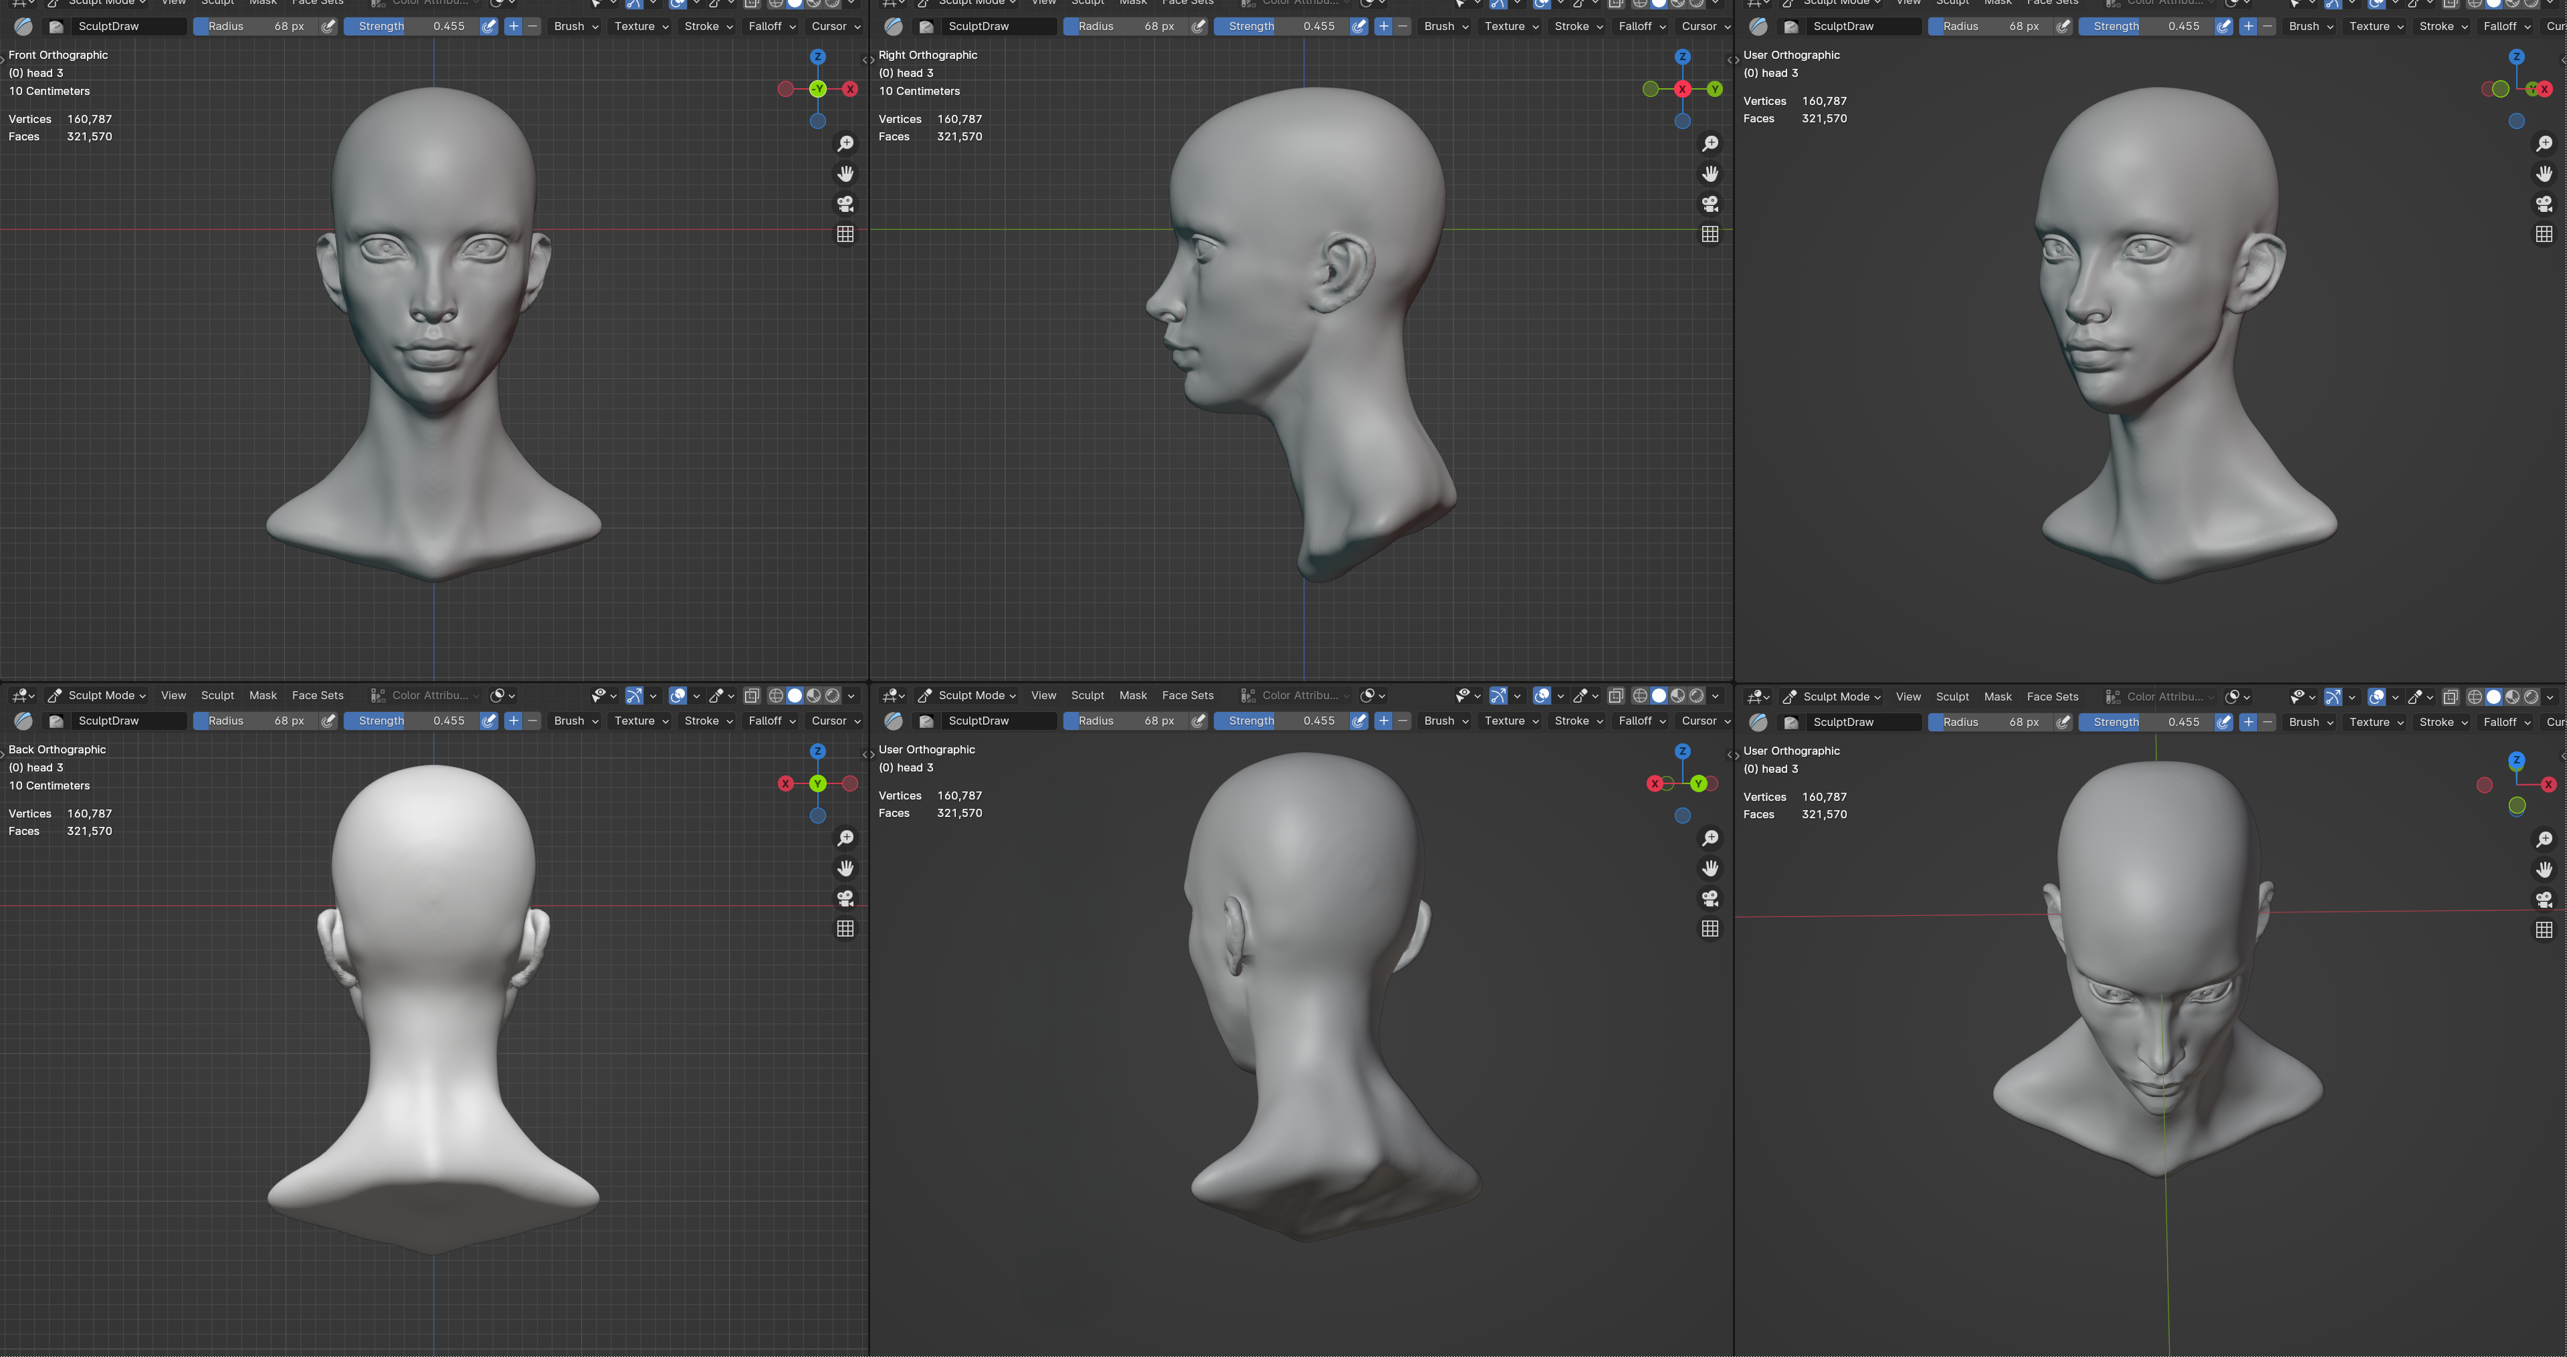Click orthographic grid icon in Back Orthographic viewport

point(845,928)
